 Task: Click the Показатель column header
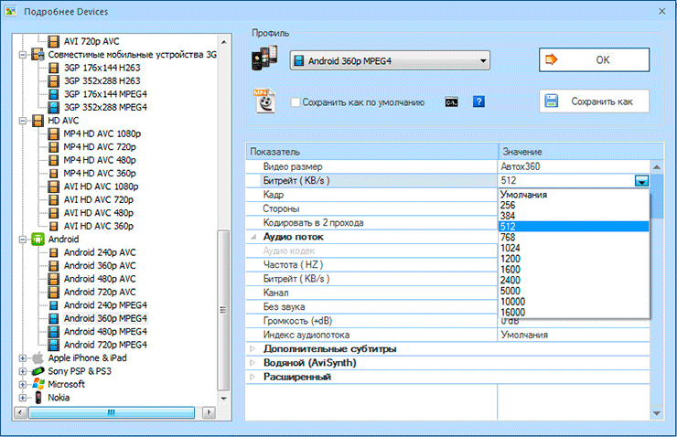point(371,152)
